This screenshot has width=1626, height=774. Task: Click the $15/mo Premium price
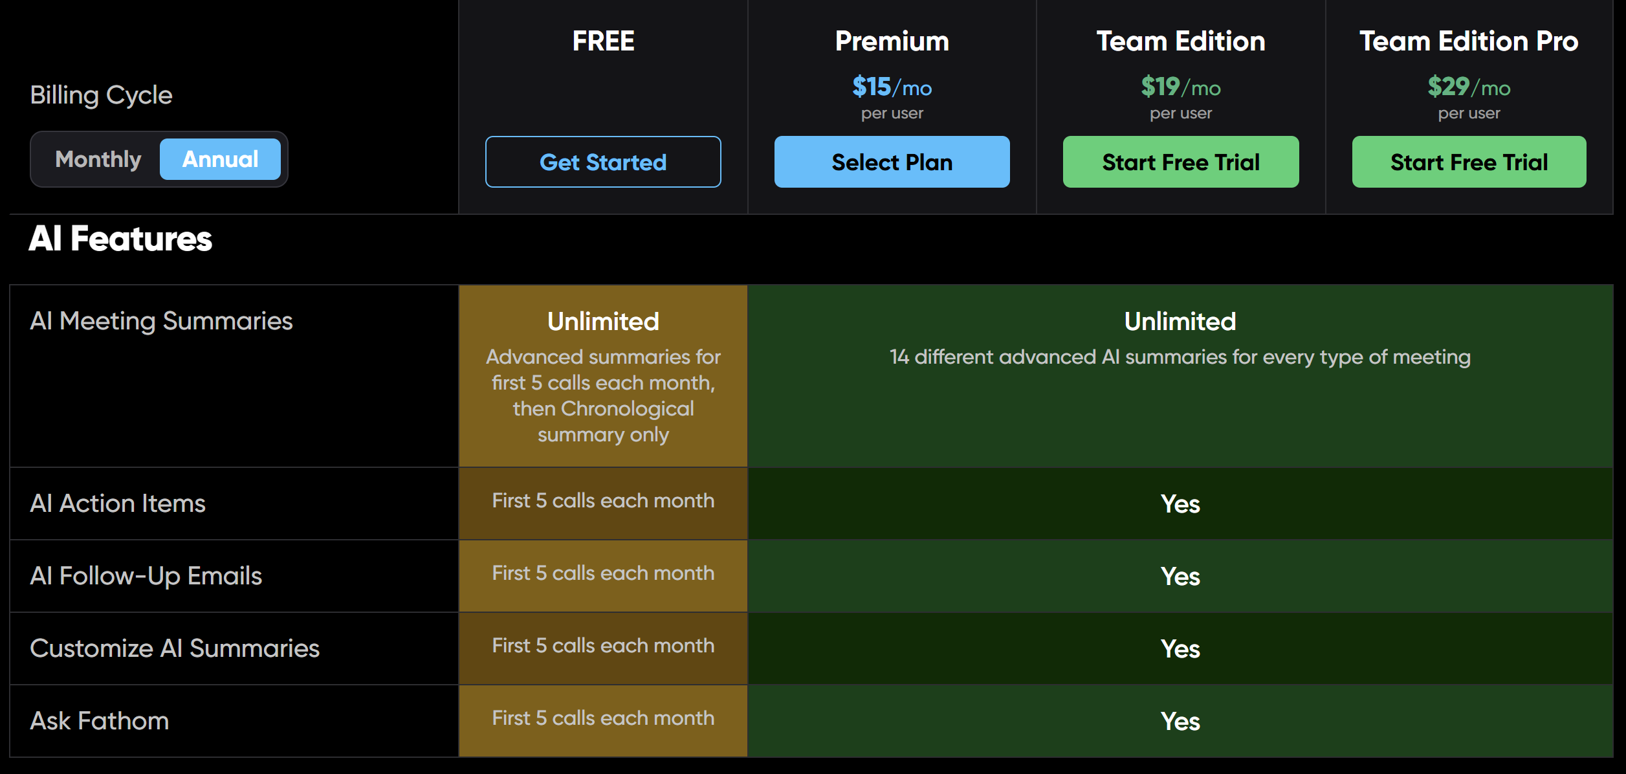point(892,87)
